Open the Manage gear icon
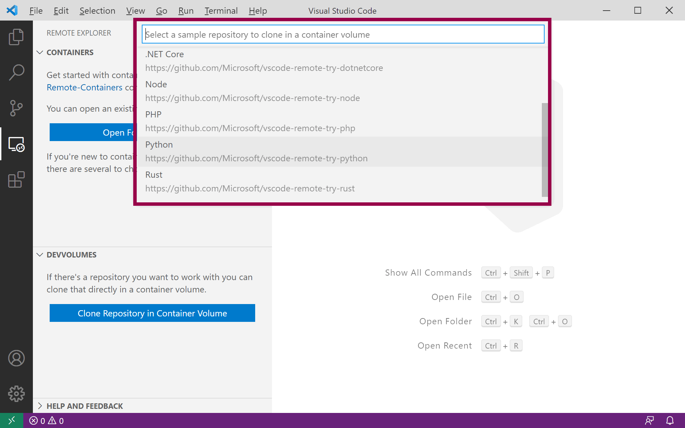This screenshot has width=685, height=428. pos(16,394)
